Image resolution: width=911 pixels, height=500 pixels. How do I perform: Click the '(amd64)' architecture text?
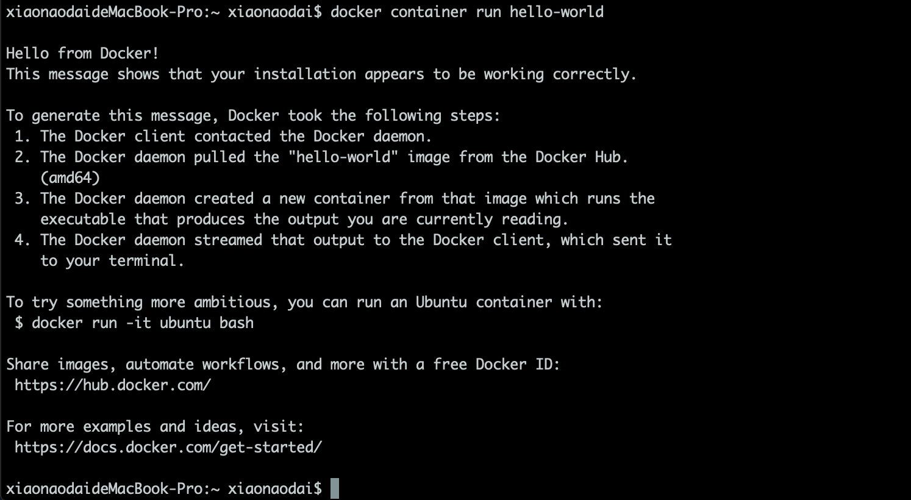coord(70,178)
